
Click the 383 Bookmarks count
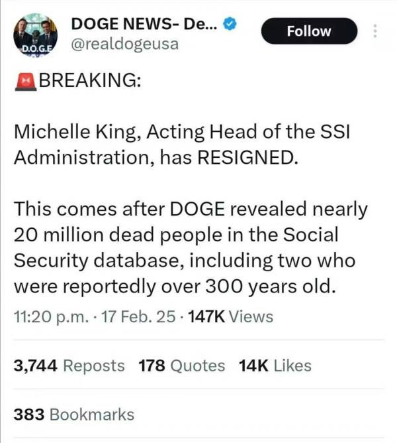pyautogui.click(x=73, y=414)
